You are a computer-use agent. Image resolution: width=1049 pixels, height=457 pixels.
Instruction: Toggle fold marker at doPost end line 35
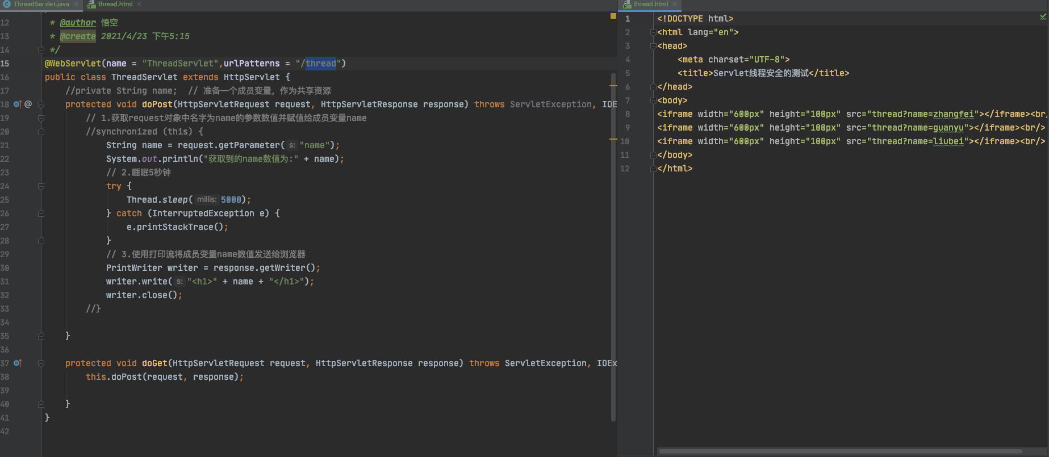click(x=41, y=336)
